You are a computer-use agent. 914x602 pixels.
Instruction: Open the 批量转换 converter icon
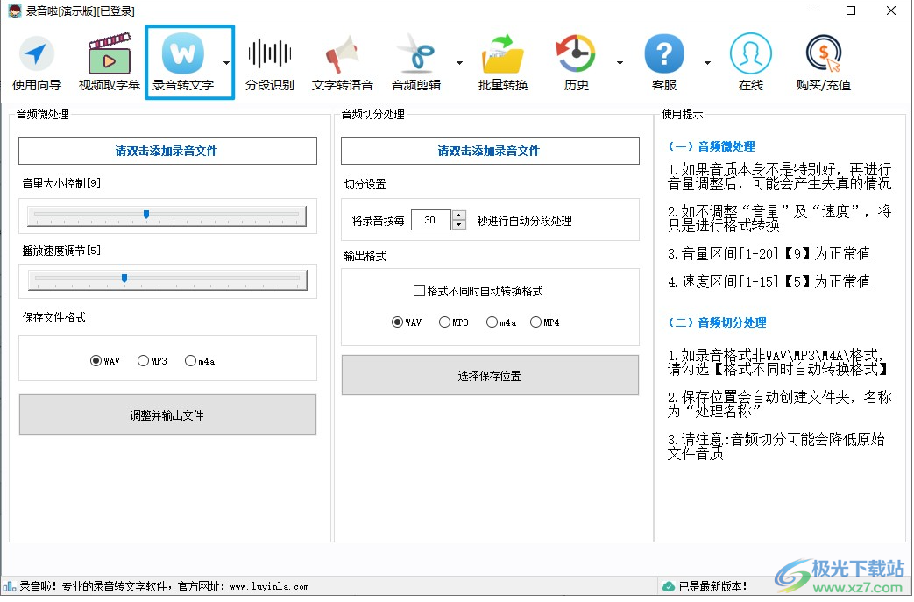(x=502, y=60)
